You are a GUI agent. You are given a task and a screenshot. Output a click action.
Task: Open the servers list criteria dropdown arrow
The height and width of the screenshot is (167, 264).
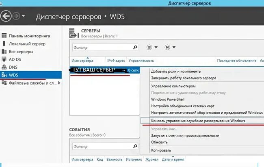pos(156,47)
